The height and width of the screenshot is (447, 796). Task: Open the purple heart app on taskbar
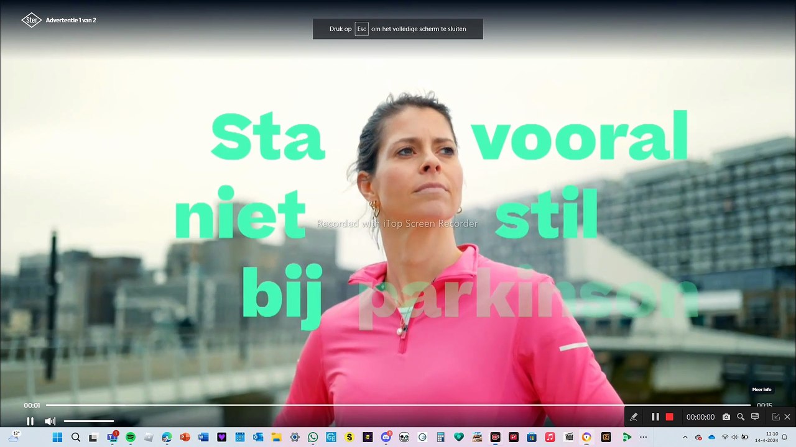click(221, 437)
